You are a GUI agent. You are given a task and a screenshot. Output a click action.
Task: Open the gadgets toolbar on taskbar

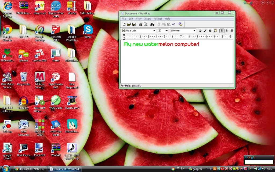pos(195,169)
